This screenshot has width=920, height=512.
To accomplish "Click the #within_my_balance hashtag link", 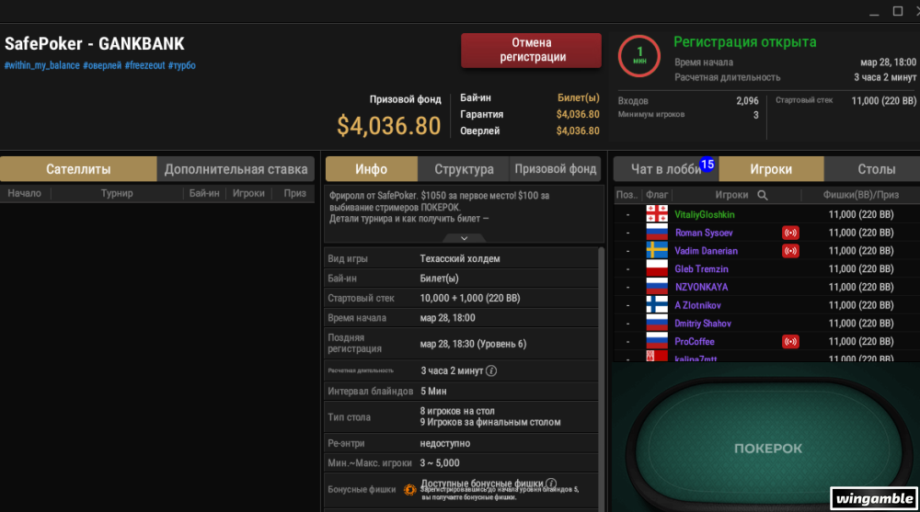I will point(41,65).
